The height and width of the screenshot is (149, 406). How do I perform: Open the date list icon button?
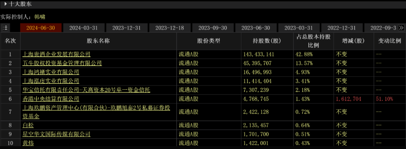5,28
